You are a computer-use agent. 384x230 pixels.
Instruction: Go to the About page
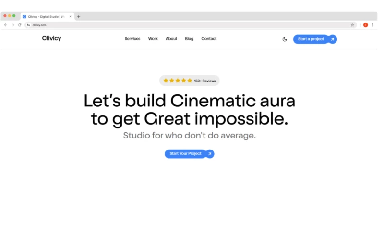171,39
